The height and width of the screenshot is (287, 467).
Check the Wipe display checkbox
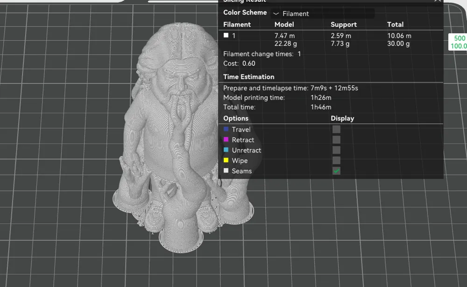[336, 160]
